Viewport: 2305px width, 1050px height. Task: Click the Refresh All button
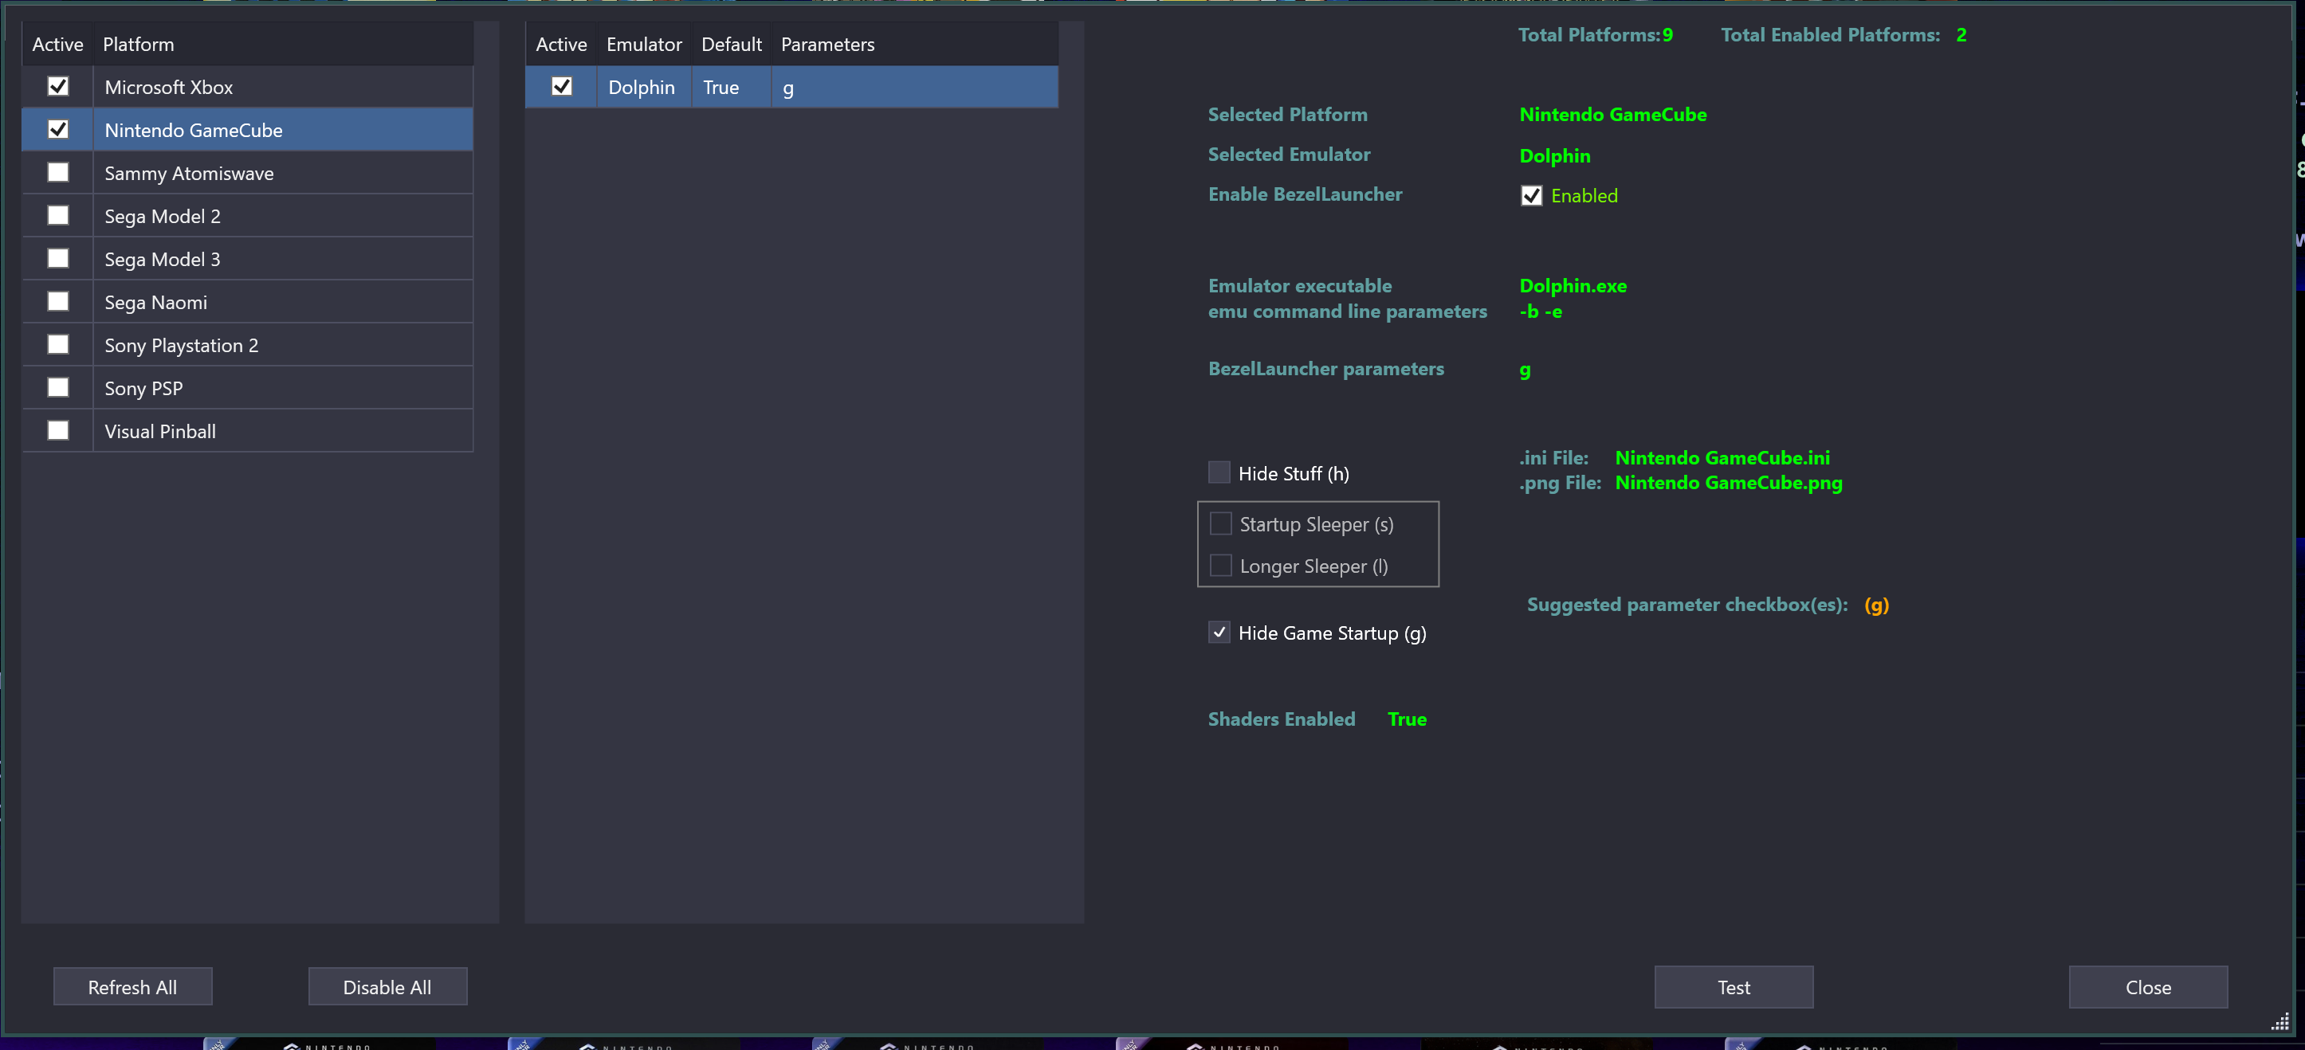point(132,986)
